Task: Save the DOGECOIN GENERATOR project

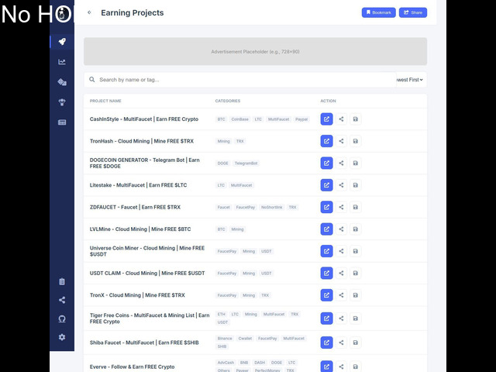Action: coord(355,164)
